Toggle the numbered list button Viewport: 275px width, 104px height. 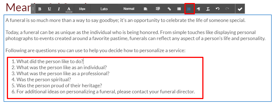point(189,9)
